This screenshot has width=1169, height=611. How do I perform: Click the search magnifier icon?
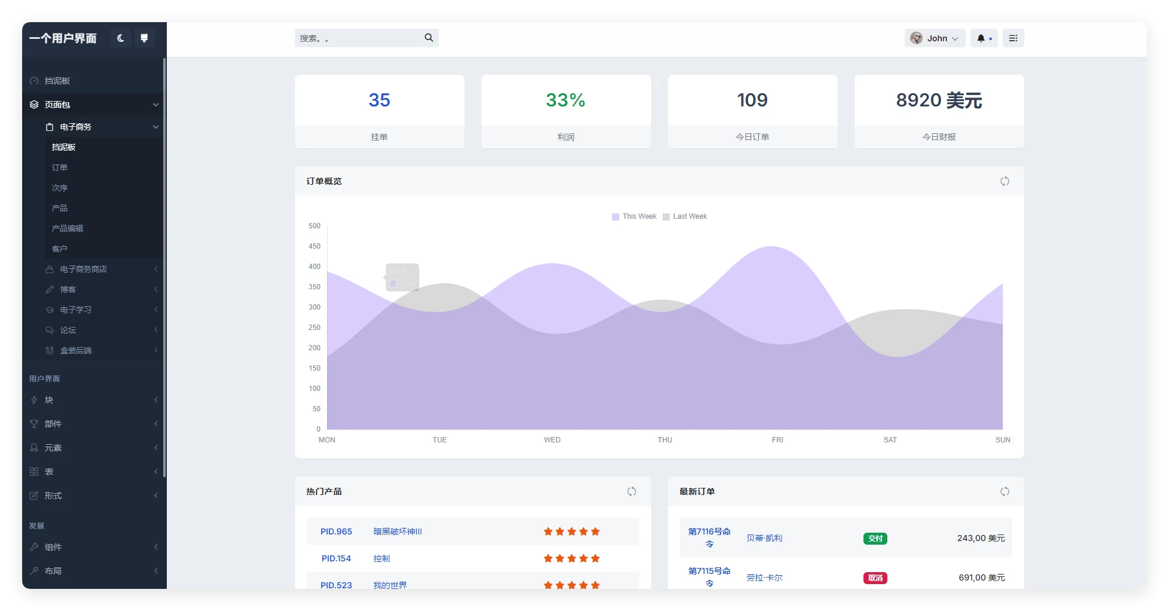(x=429, y=38)
